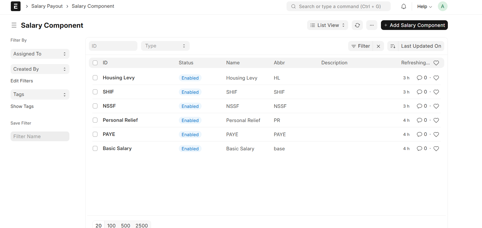Click Show Tags link
Image resolution: width=482 pixels, height=228 pixels.
tap(22, 106)
